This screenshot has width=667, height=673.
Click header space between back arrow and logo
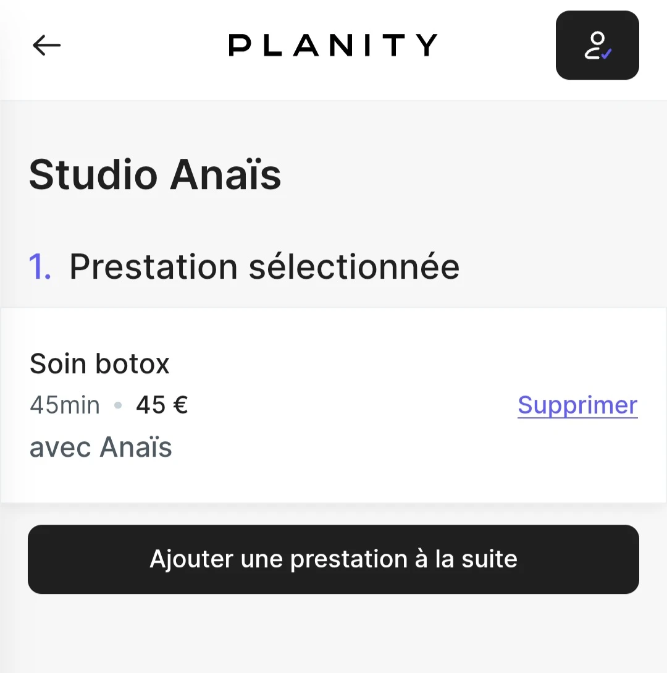coord(142,45)
